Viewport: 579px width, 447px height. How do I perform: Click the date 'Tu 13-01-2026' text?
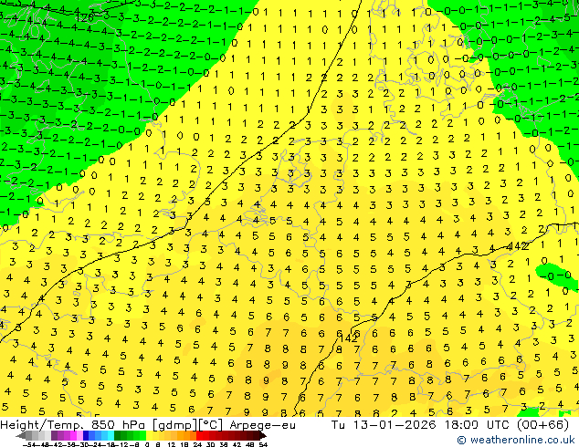pyautogui.click(x=384, y=425)
